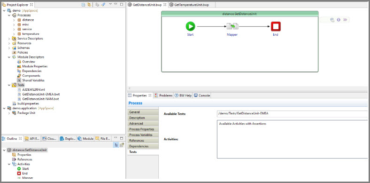Collapse Activities node in Outline
The width and height of the screenshot is (370, 183).
point(9,164)
